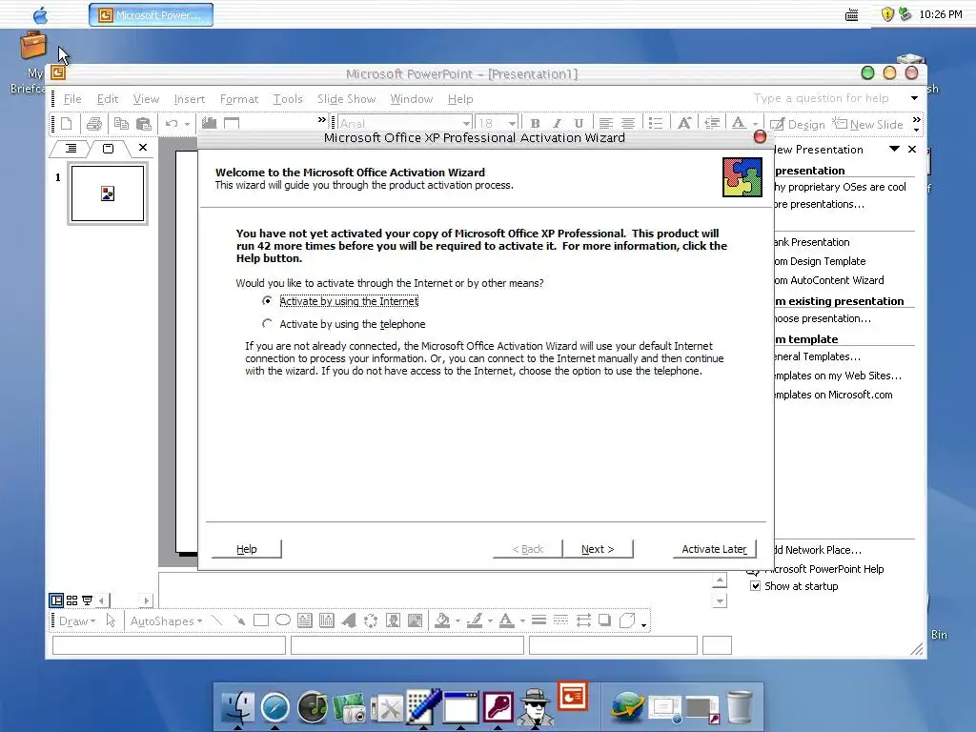
Task: Switch to Slide Sorter View button
Action: pos(72,600)
